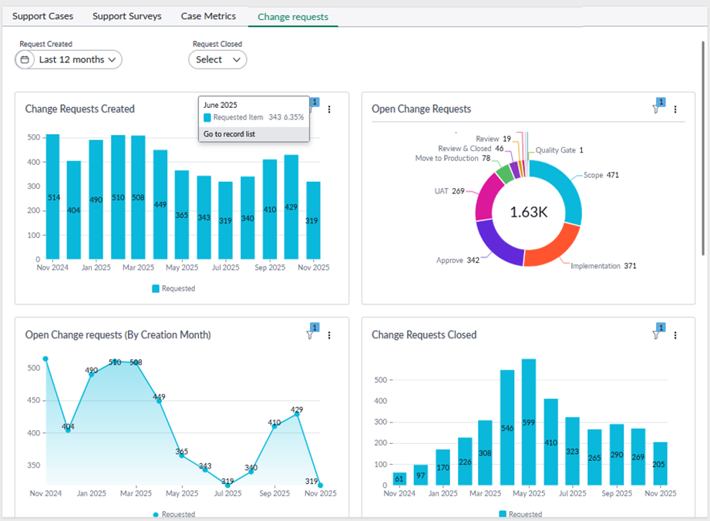Click Go to record list in tooltip
The image size is (710, 521).
(x=229, y=134)
